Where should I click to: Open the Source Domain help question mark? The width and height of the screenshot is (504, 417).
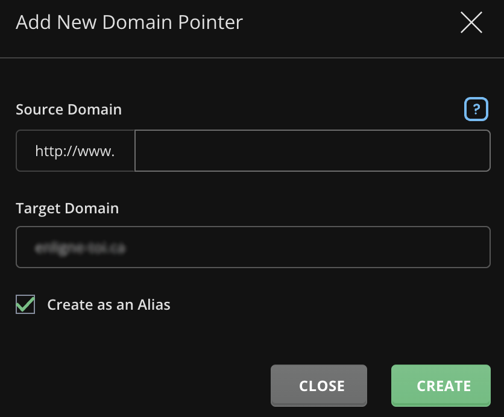tap(476, 109)
